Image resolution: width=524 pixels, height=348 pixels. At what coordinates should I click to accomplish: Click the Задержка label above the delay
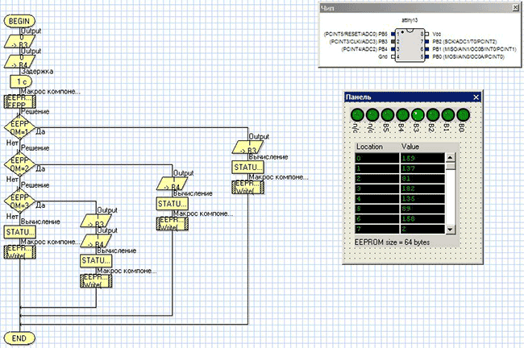[x=37, y=71]
